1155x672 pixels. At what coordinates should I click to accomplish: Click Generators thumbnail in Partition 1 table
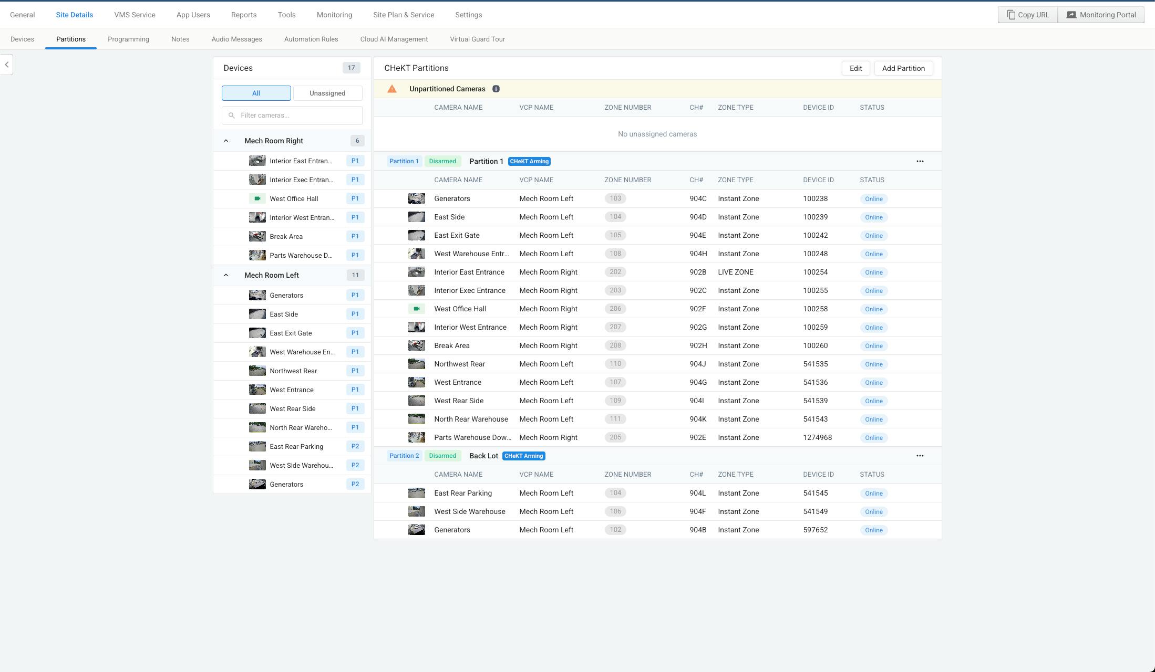click(x=416, y=198)
